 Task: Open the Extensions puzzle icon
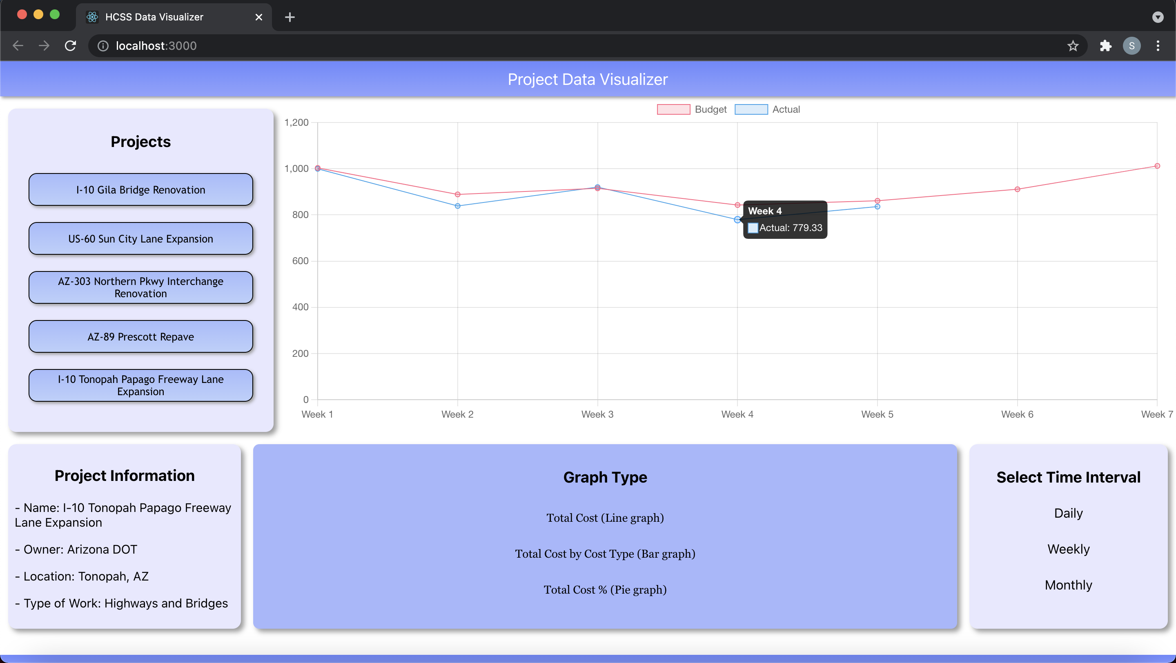pos(1105,46)
